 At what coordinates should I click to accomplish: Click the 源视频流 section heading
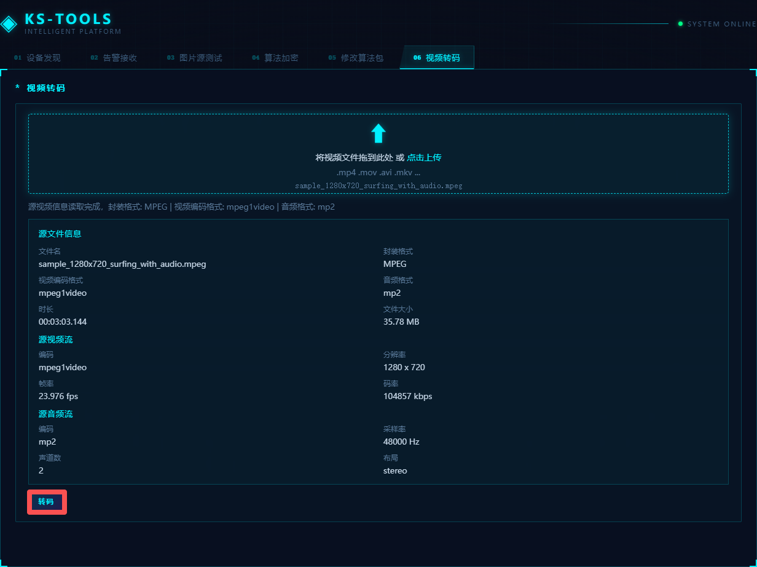[55, 339]
